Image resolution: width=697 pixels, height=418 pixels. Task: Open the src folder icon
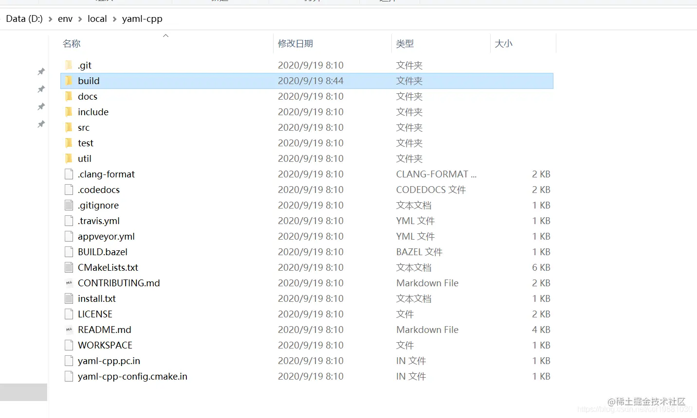pyautogui.click(x=69, y=127)
